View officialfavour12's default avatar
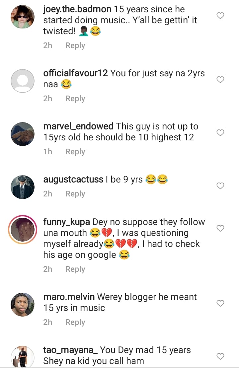 [23, 81]
